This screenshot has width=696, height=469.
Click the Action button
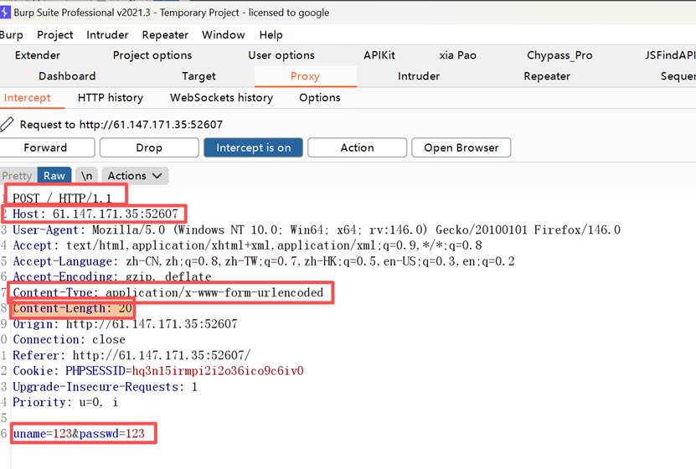point(357,147)
